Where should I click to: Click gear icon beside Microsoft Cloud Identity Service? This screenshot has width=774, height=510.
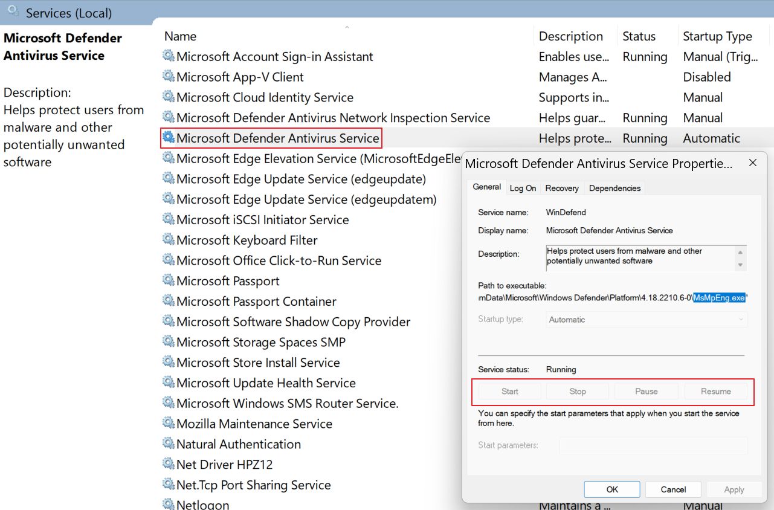coord(169,97)
